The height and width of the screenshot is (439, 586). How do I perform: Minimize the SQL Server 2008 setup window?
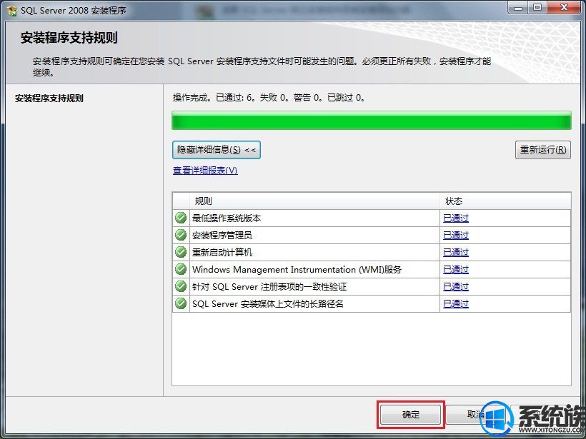(x=518, y=7)
